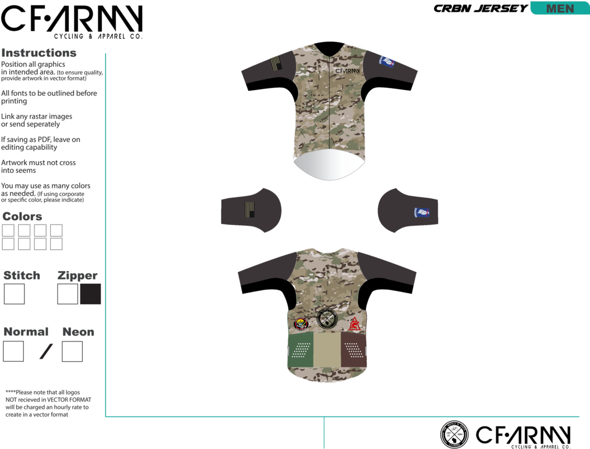The width and height of the screenshot is (590, 449).
Task: Click the Zipper heading
Action: pos(77,276)
